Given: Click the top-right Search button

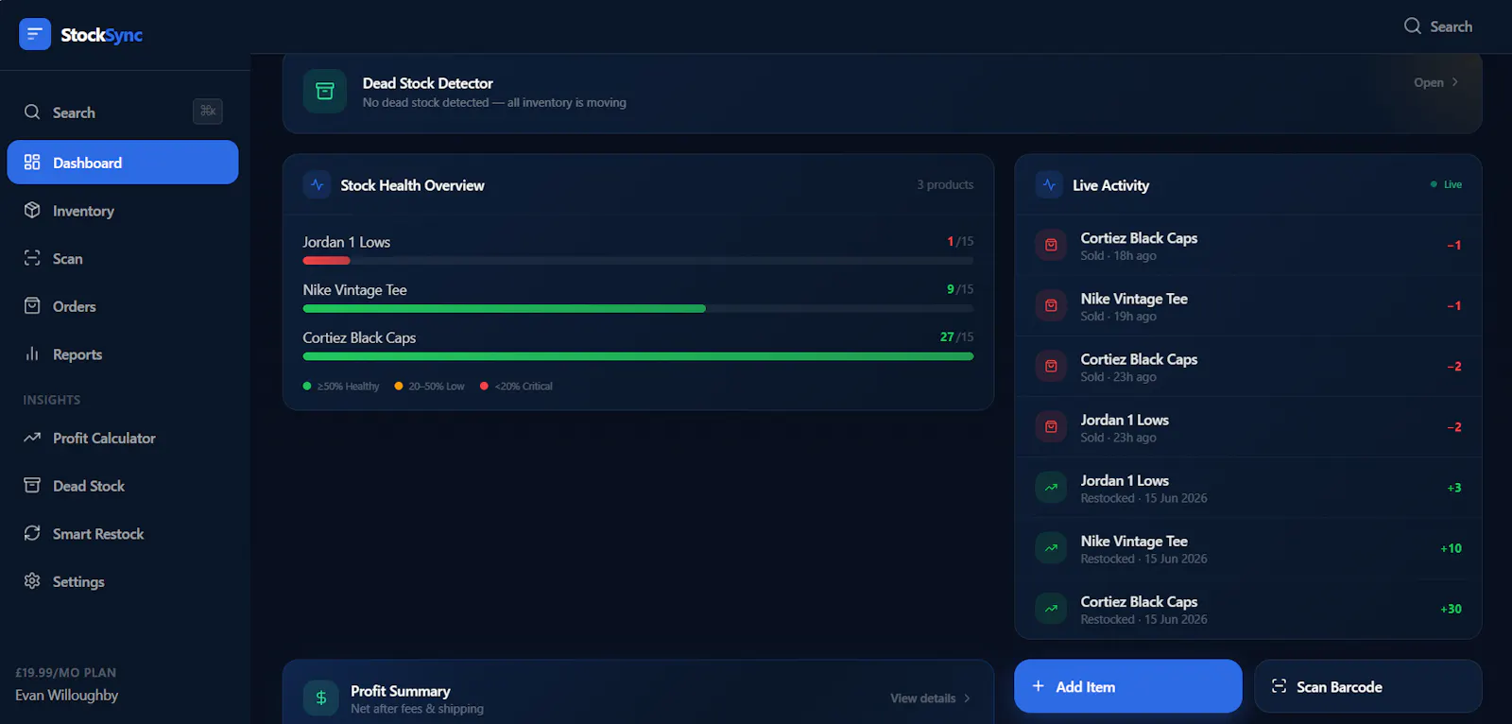Looking at the screenshot, I should 1438,26.
